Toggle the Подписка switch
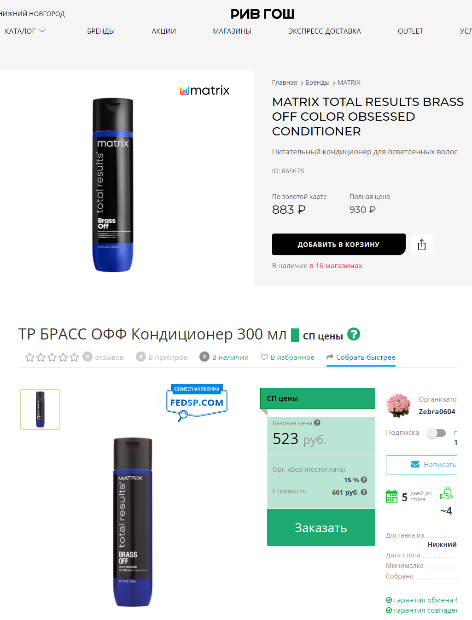 pos(437,433)
